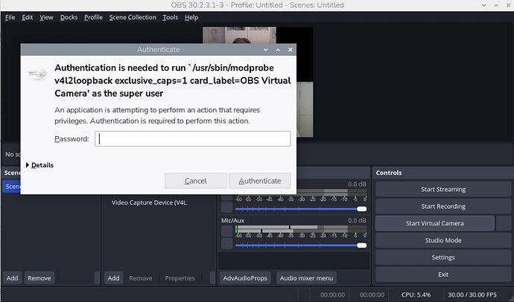Open the Docks menu
The image size is (514, 302).
[69, 17]
